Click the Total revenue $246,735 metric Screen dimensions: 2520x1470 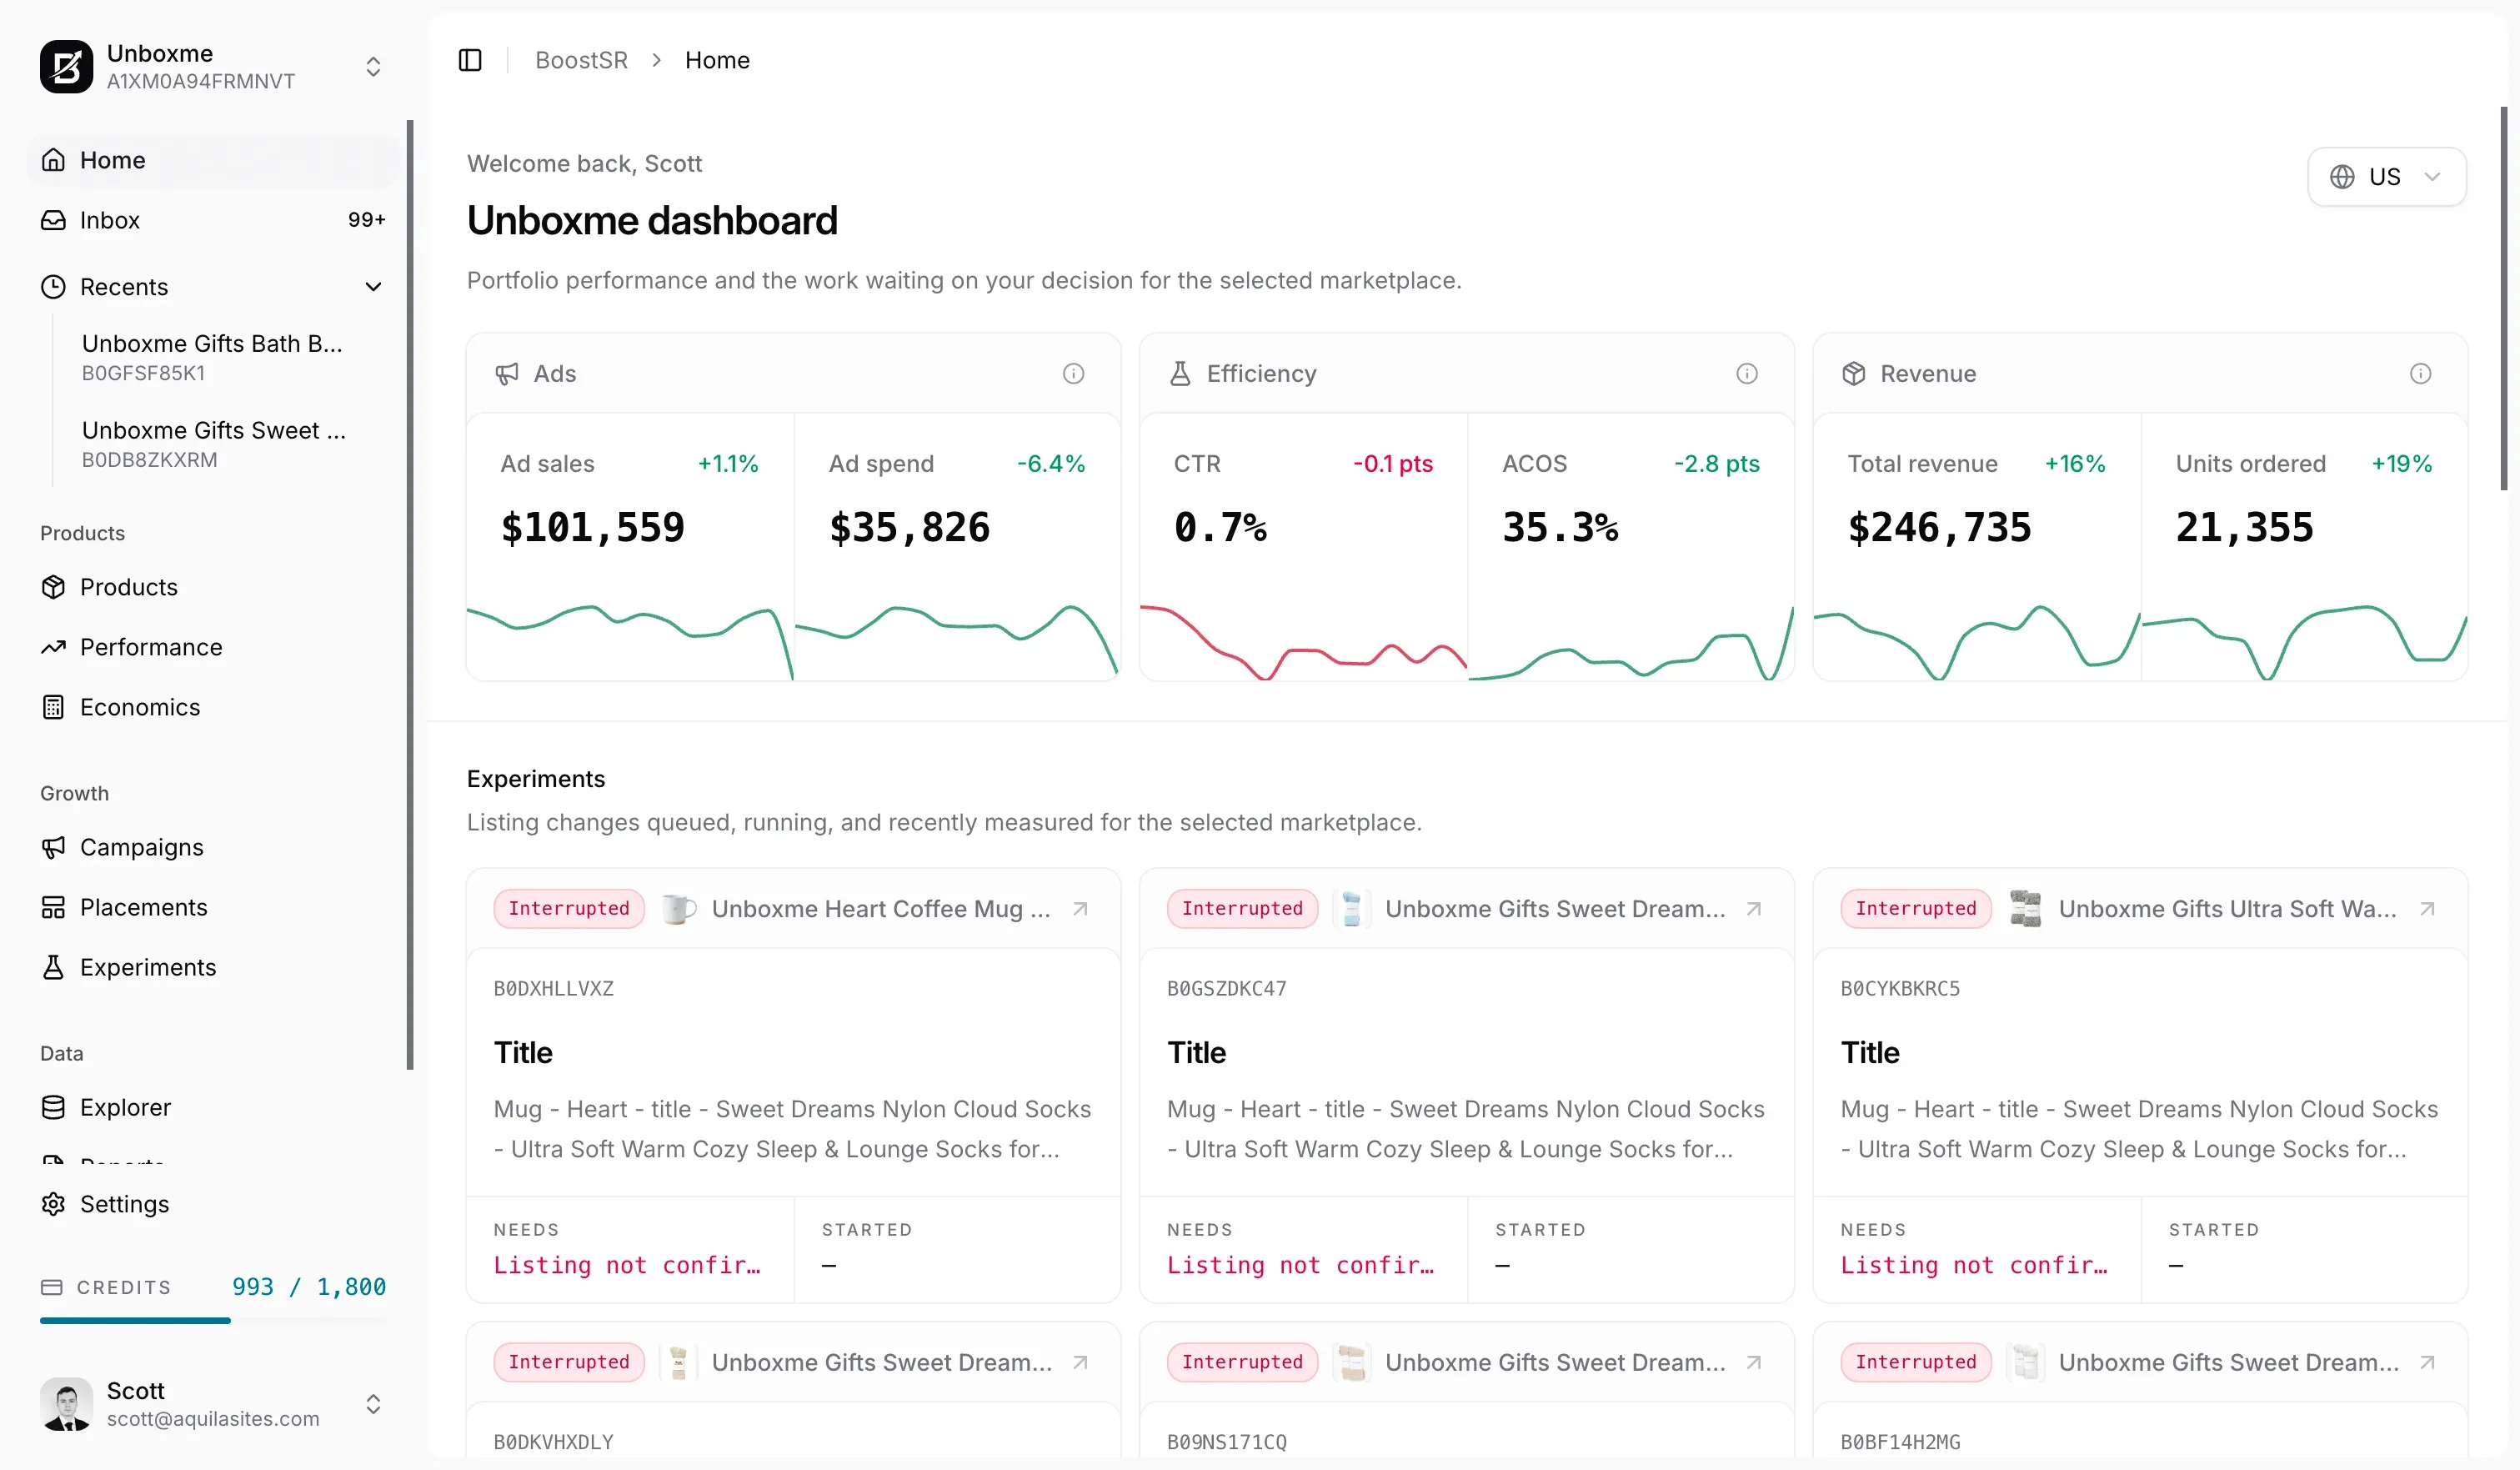1977,548
